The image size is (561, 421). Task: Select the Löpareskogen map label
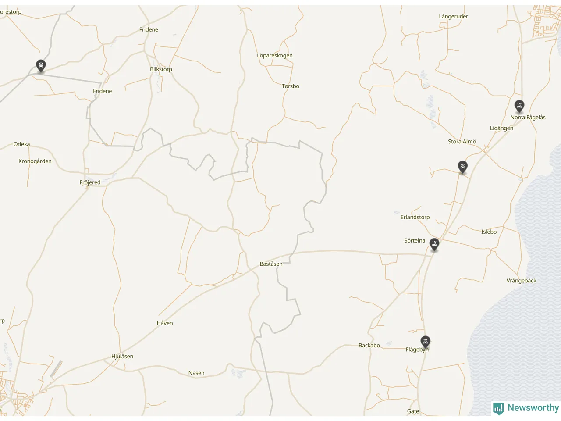click(275, 56)
